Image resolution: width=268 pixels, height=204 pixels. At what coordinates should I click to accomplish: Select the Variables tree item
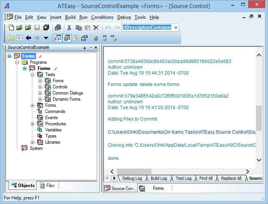pyautogui.click(x=53, y=130)
